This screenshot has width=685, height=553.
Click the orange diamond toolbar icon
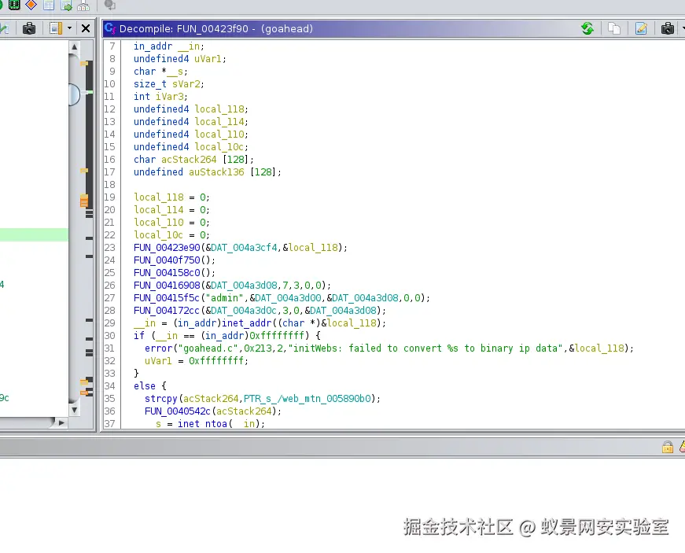pos(31,5)
